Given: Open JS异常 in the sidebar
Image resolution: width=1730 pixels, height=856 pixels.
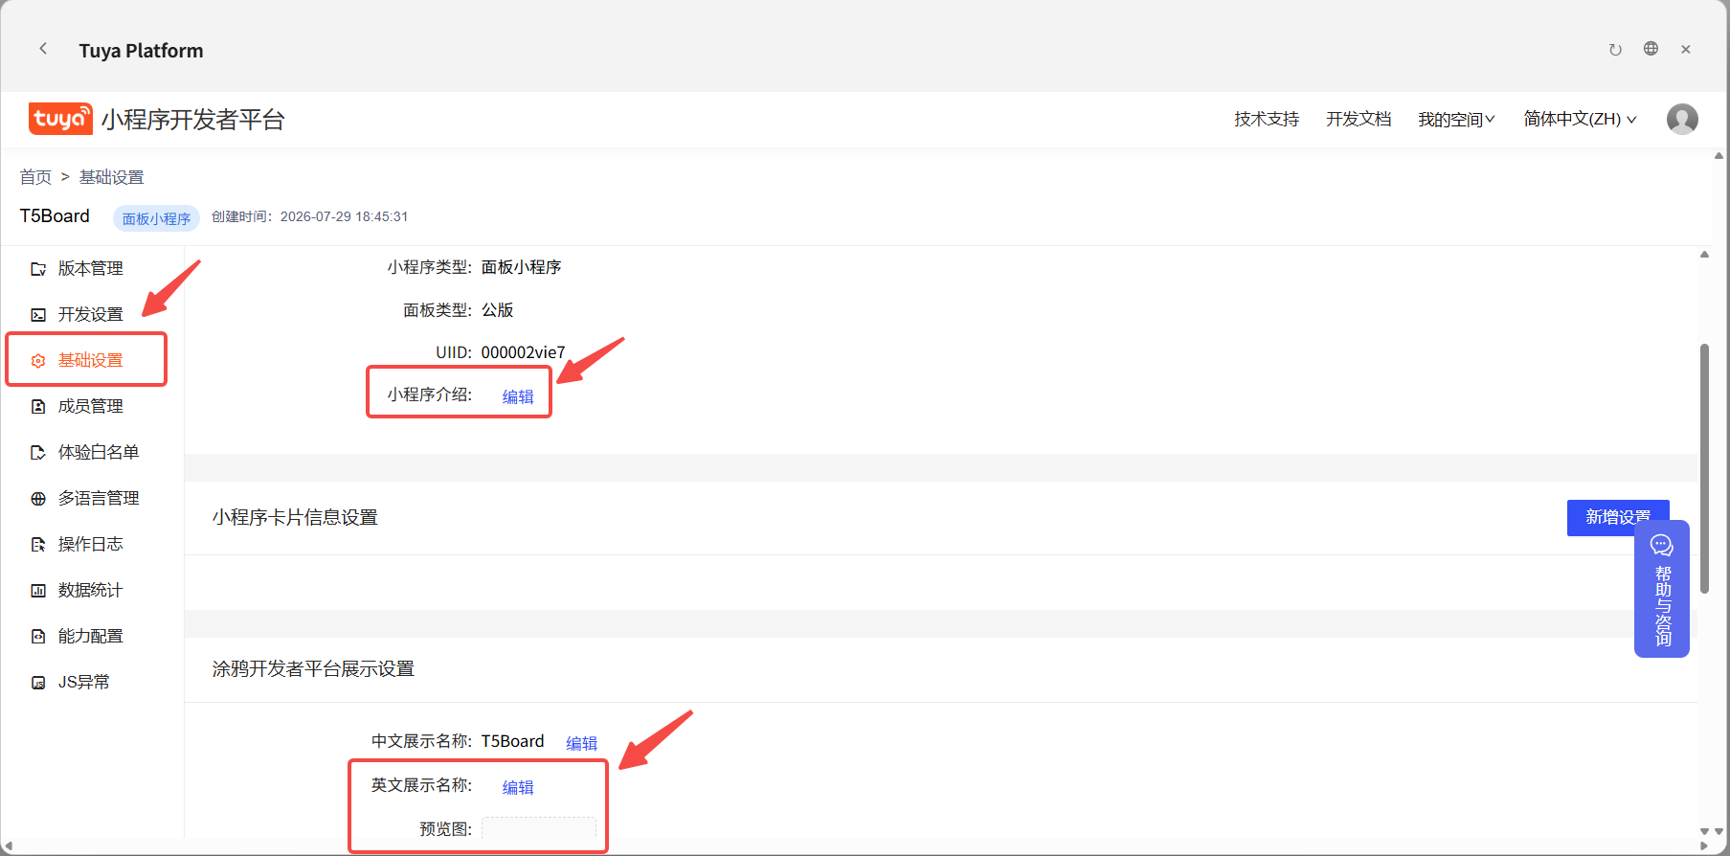Looking at the screenshot, I should coord(83,683).
